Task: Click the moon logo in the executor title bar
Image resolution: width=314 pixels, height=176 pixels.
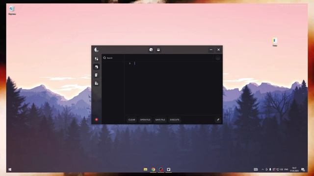Action: pyautogui.click(x=97, y=50)
